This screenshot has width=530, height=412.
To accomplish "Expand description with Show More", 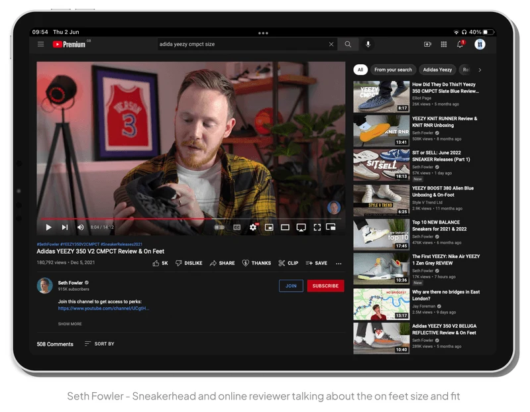I will [70, 324].
